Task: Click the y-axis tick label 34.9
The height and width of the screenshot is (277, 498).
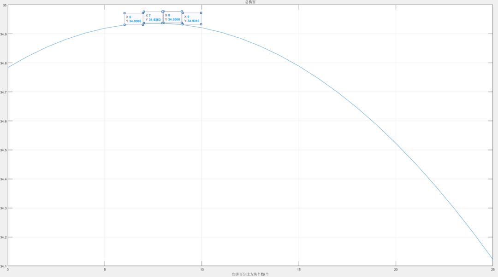Action: tap(3, 34)
